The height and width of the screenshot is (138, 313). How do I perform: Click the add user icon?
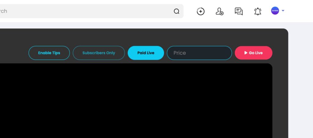[x=219, y=11]
